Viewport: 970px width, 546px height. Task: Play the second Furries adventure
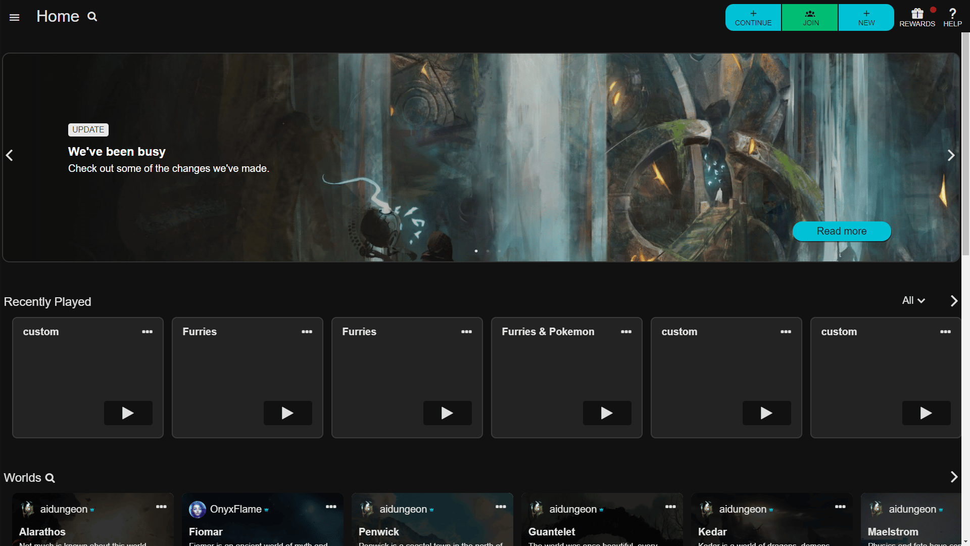tap(448, 413)
